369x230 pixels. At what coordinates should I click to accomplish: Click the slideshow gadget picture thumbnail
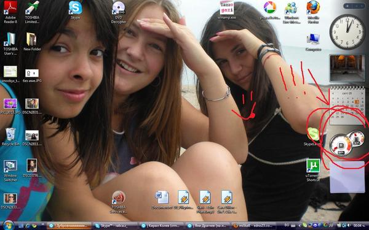[347, 68]
